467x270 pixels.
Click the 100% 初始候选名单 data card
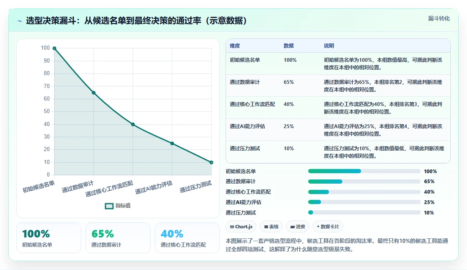pos(49,238)
